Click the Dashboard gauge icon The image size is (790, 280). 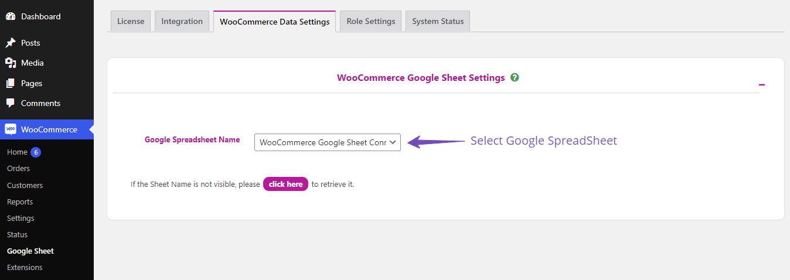(11, 16)
